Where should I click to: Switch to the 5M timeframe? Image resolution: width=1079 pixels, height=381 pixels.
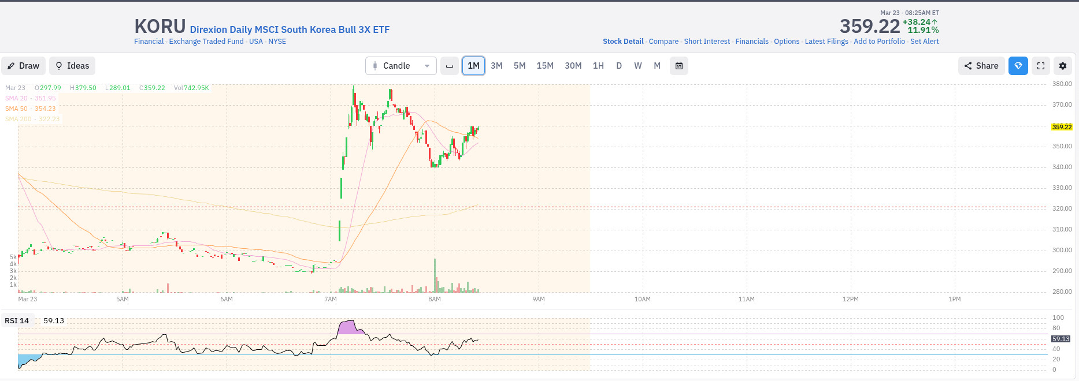pos(520,66)
